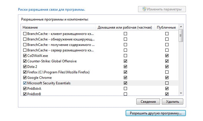Viewport: 203px width, 121px height.
Task: Enable private network for 'BranchCache - клиент размещенного кэ...'
Action: (125, 33)
